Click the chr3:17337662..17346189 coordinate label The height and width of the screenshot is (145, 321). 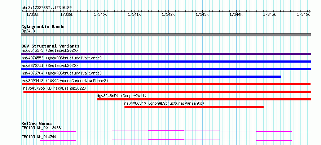coord(47,8)
